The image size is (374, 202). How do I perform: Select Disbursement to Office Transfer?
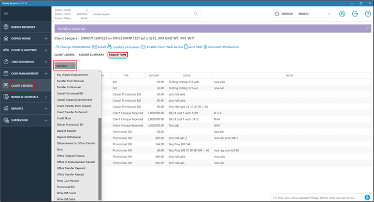coord(76,143)
